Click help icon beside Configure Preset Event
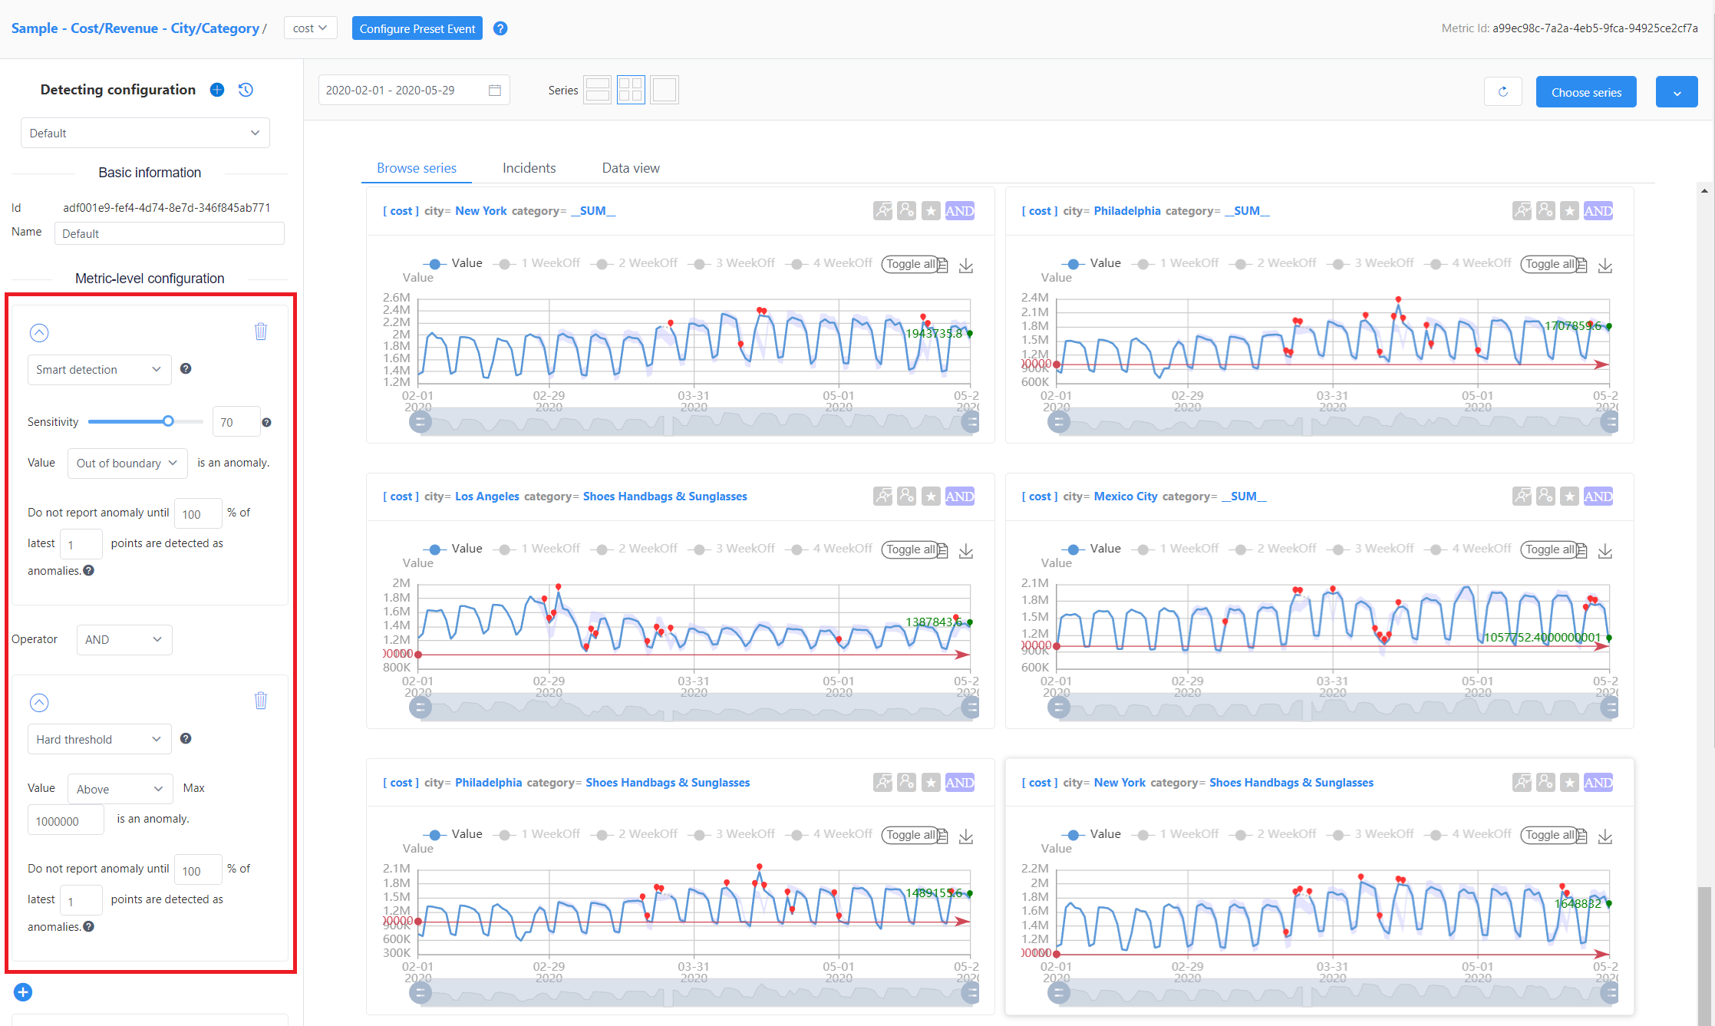Image resolution: width=1715 pixels, height=1026 pixels. [x=500, y=28]
